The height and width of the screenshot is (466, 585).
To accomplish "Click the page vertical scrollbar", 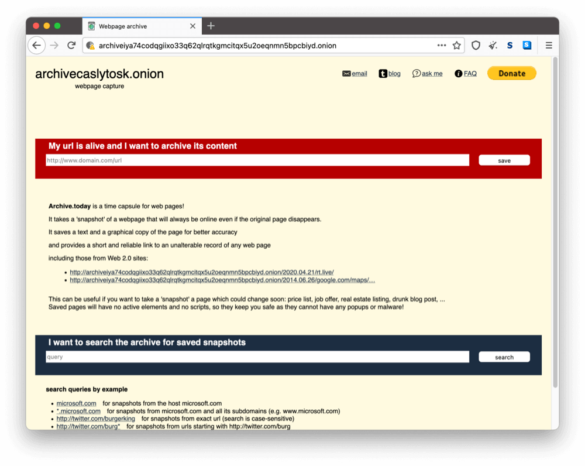I will point(555,222).
